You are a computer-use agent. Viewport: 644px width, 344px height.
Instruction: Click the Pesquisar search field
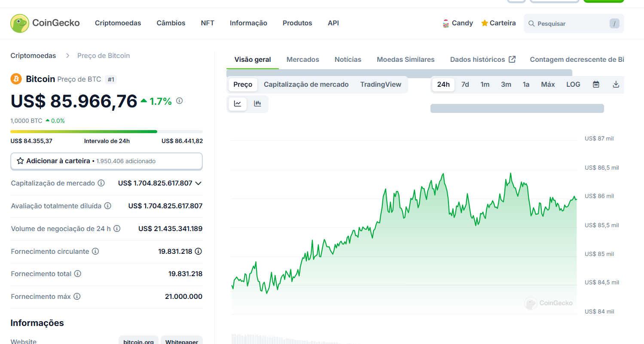click(574, 24)
